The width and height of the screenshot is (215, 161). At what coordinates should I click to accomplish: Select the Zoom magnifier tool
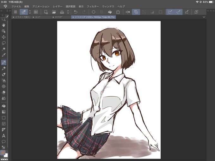(3, 20)
